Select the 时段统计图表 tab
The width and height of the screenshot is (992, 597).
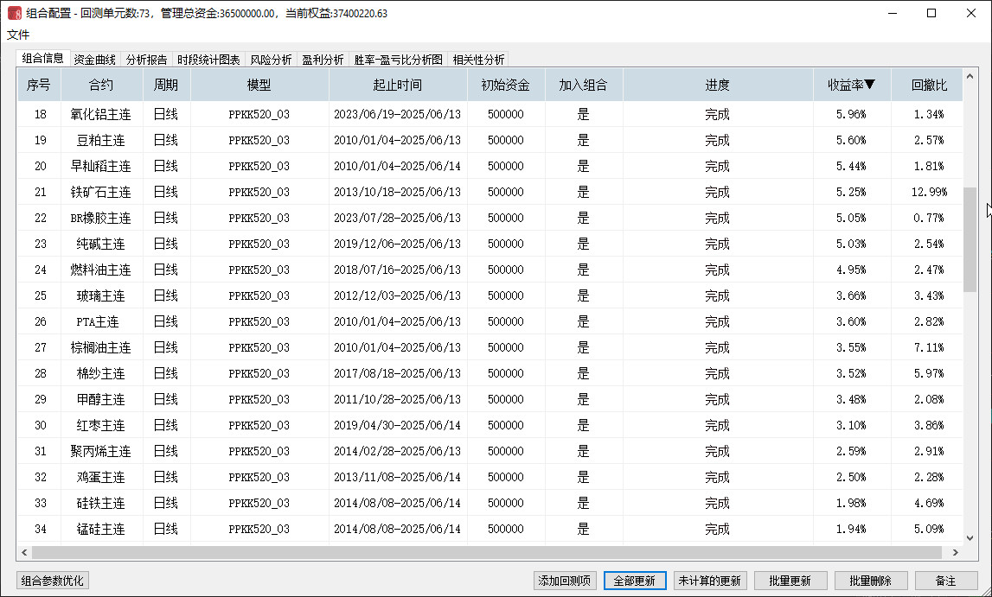208,60
